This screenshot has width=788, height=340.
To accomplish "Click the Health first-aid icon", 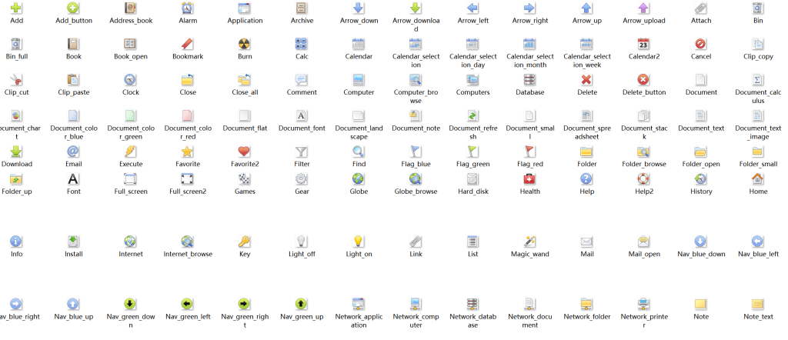I will pos(529,178).
